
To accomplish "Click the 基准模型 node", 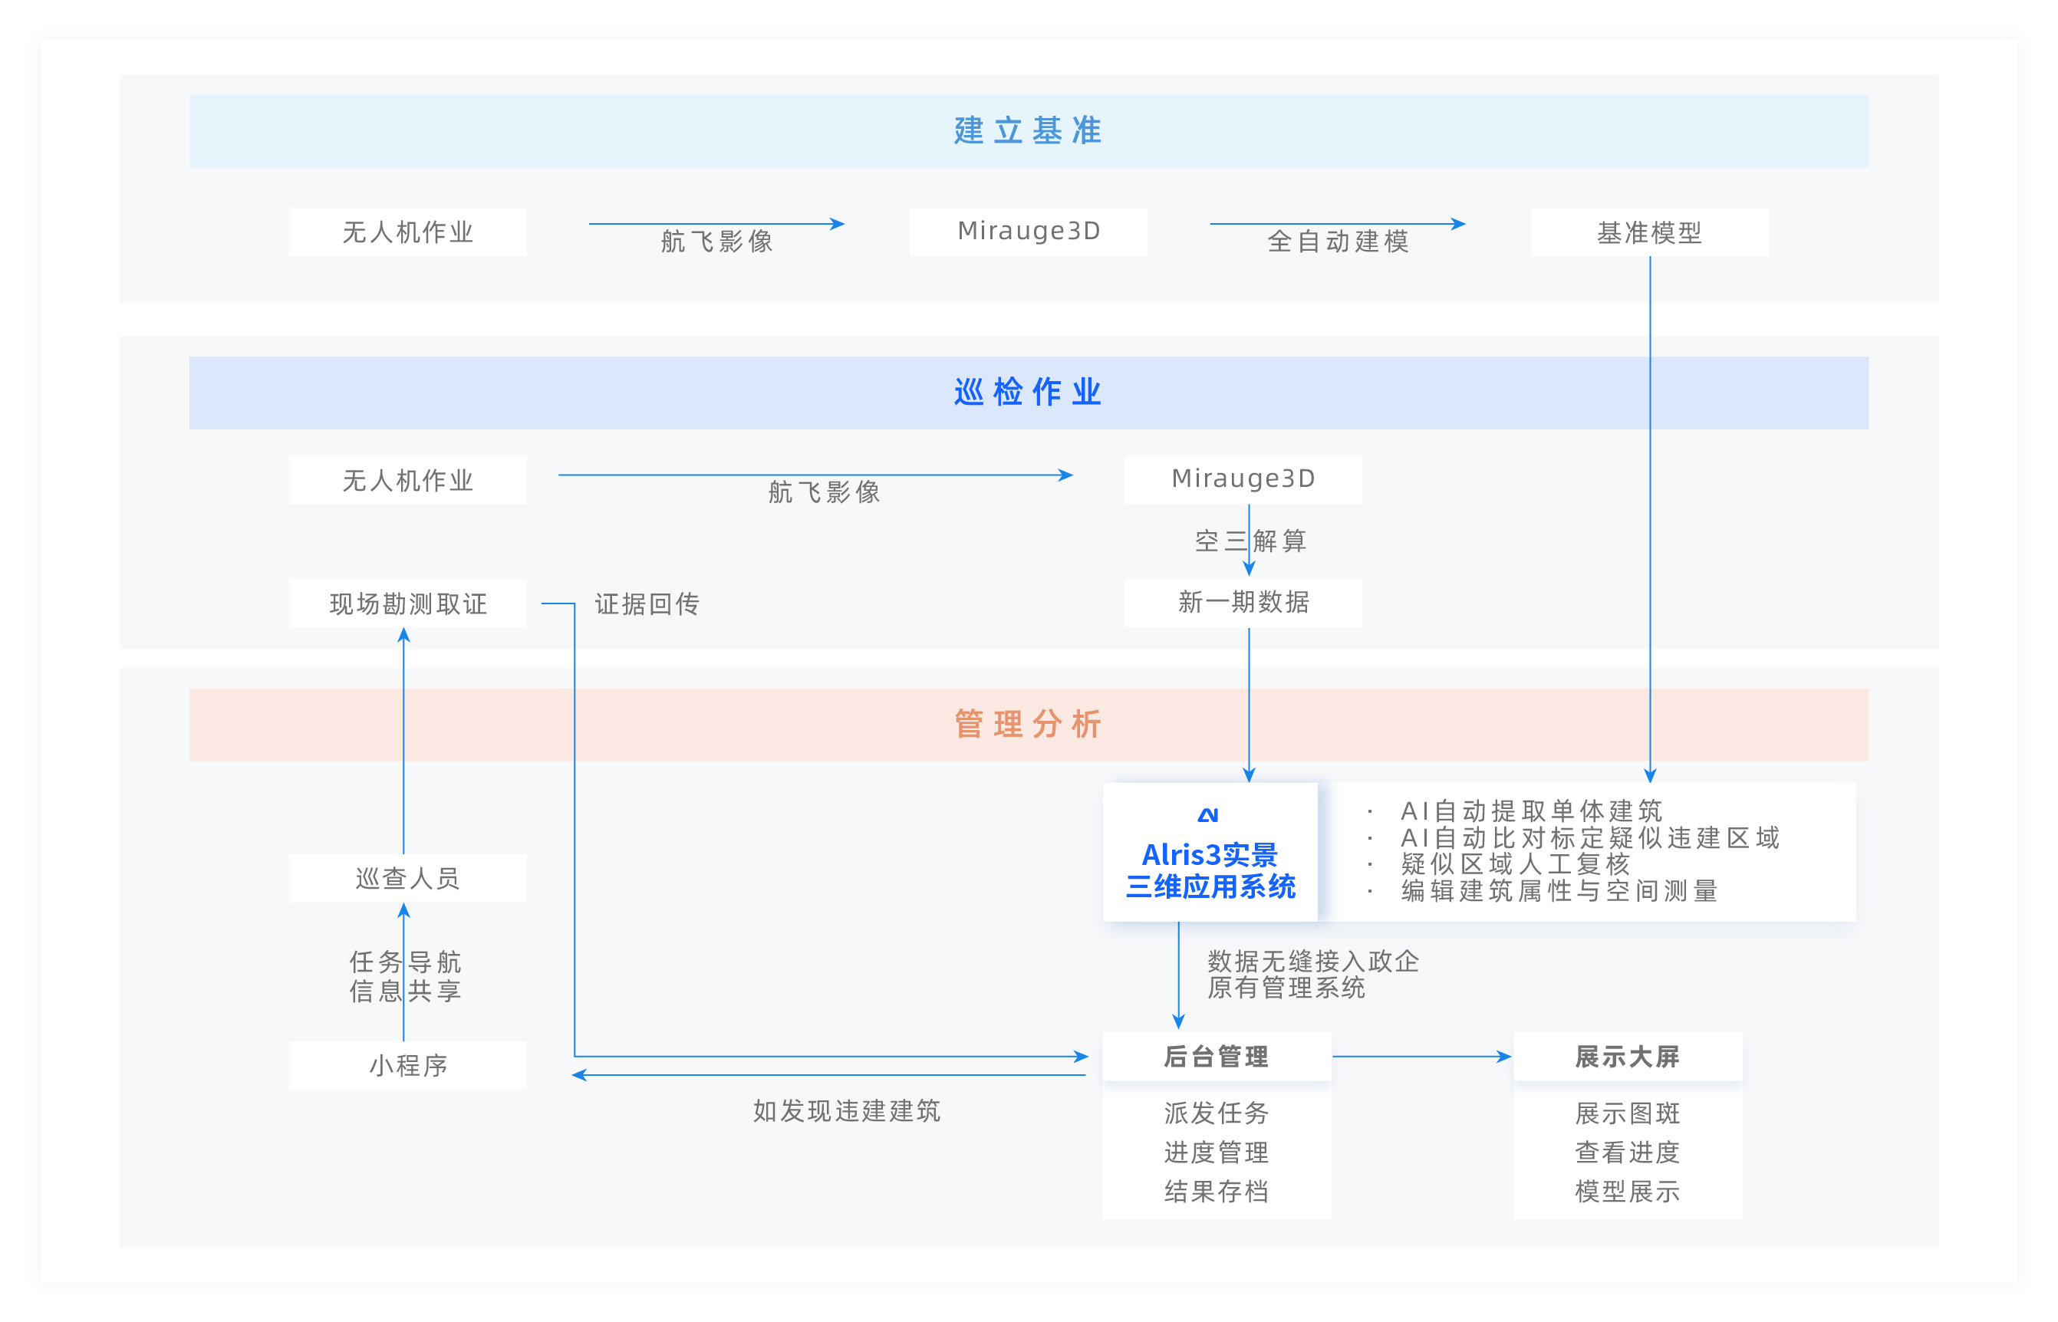I will 1648,230.
